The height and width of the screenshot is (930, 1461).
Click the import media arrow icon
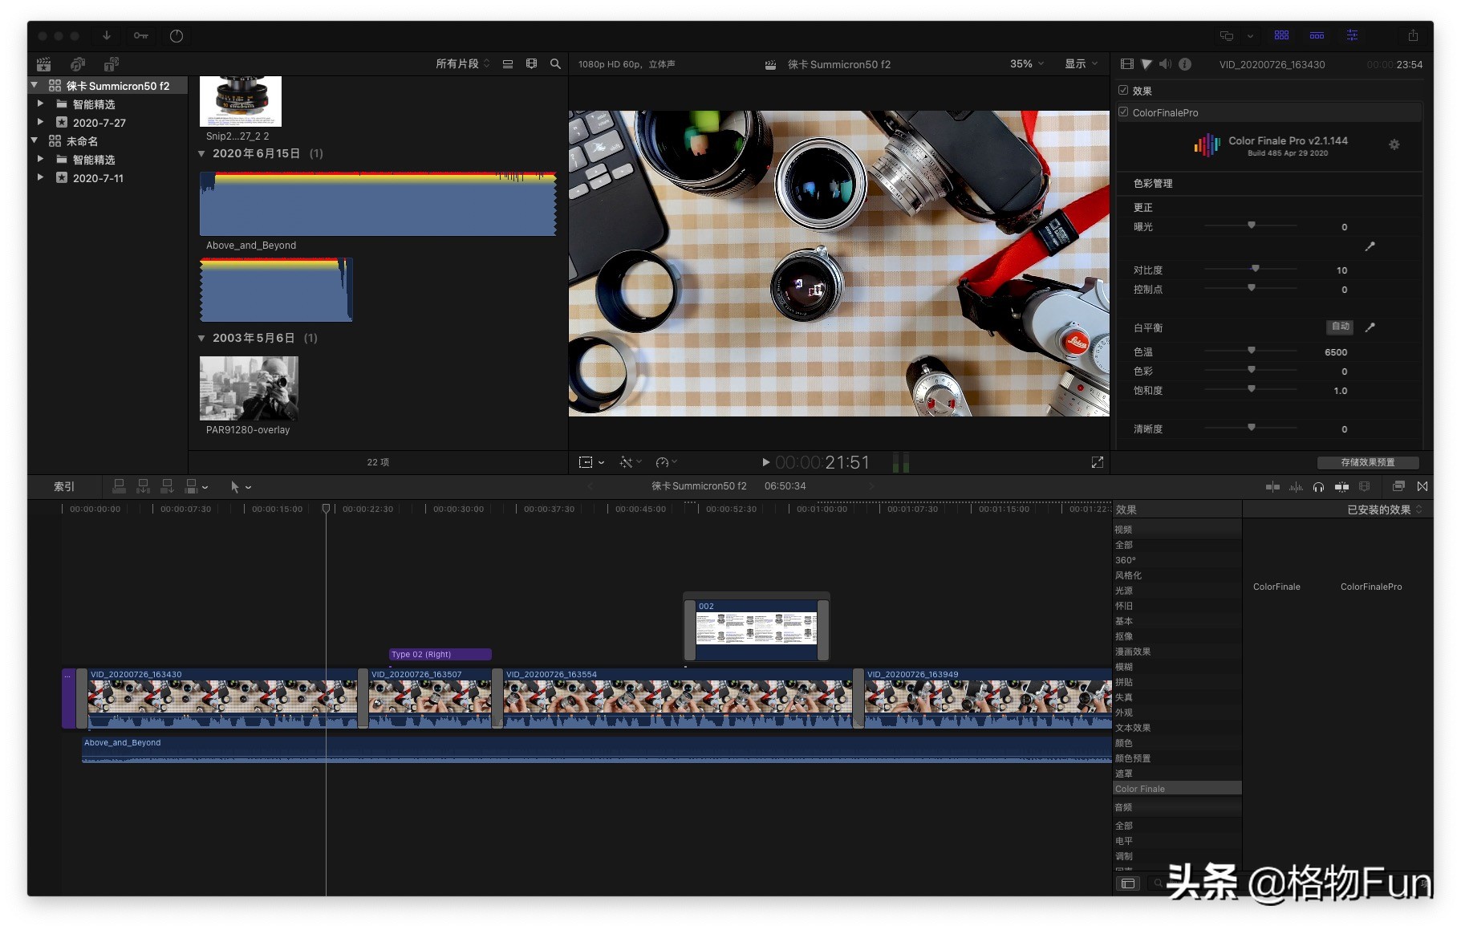(x=106, y=35)
